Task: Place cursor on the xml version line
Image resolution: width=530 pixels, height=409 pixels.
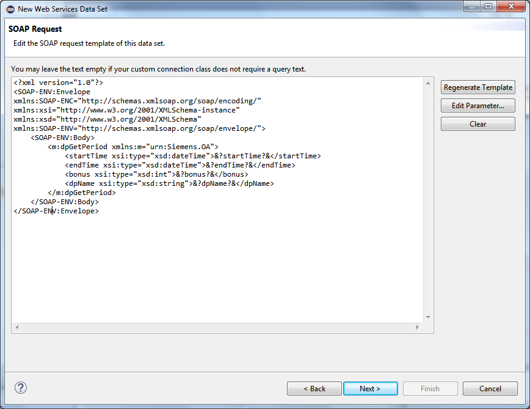Action: coord(59,83)
